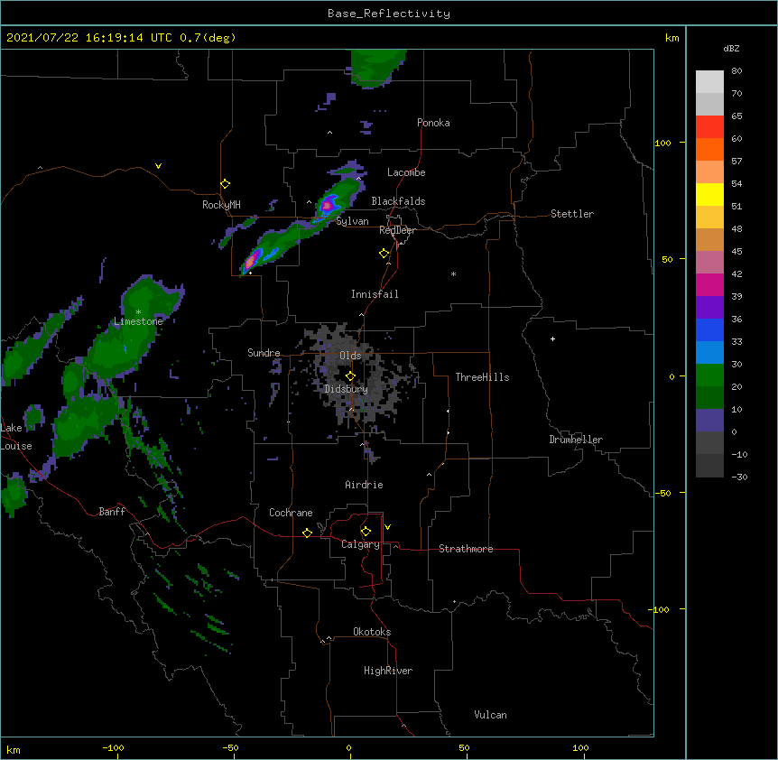Click the Didsbury label

pyautogui.click(x=347, y=389)
